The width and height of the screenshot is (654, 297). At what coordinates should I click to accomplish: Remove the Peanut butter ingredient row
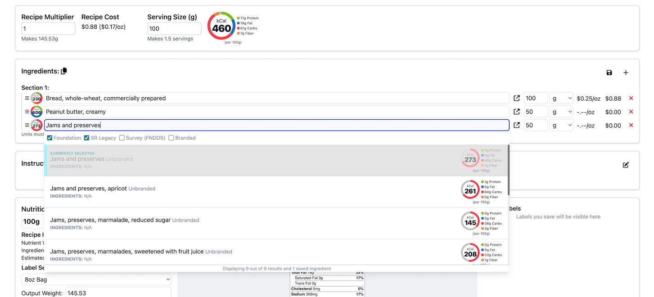coord(631,112)
